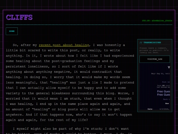The height and width of the screenshot is (134, 178).
Task: Click the bold 'Now' link in guestbook
Action: tap(167, 104)
